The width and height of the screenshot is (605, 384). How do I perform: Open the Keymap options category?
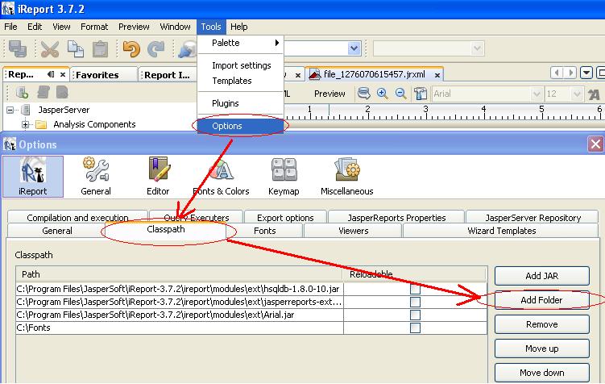tap(284, 177)
